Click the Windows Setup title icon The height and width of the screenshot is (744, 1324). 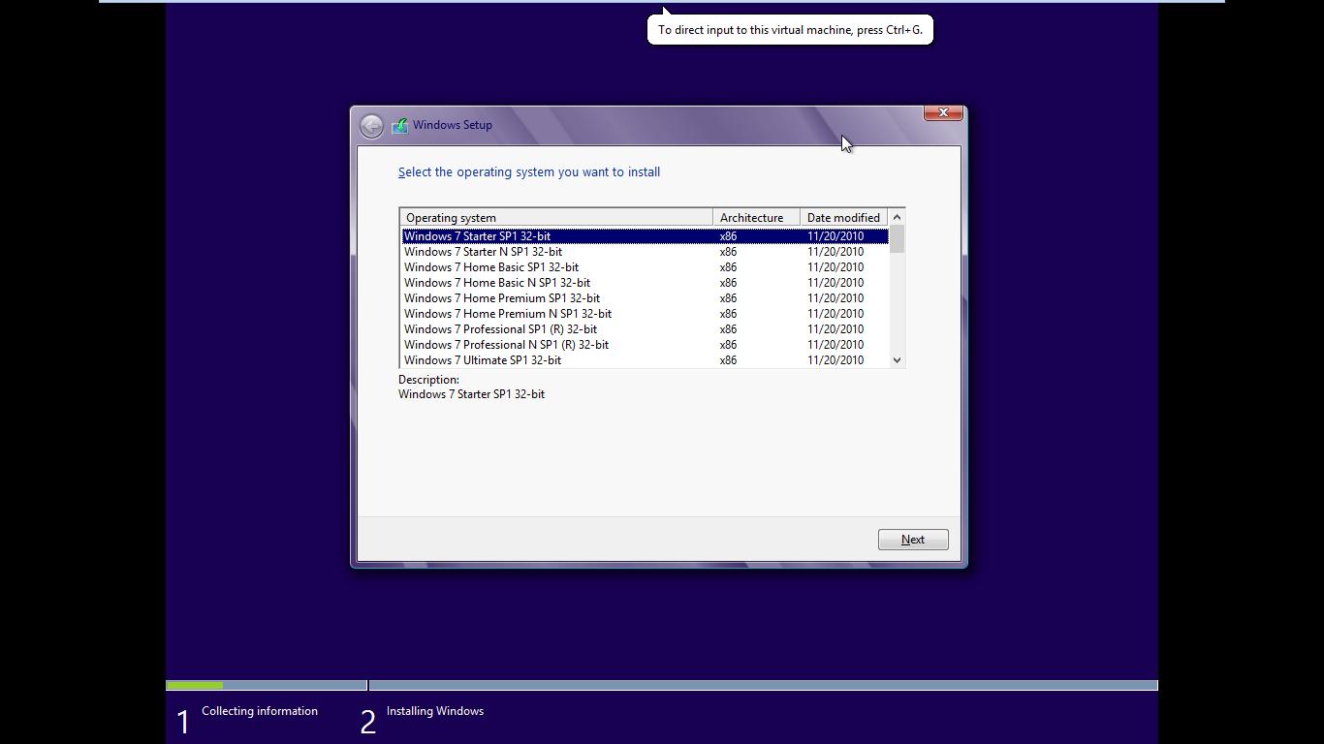coord(399,126)
